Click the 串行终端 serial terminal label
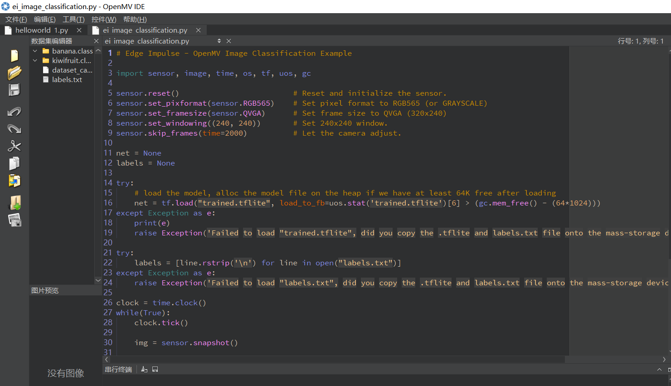Viewport: 671px width, 386px height. 118,369
